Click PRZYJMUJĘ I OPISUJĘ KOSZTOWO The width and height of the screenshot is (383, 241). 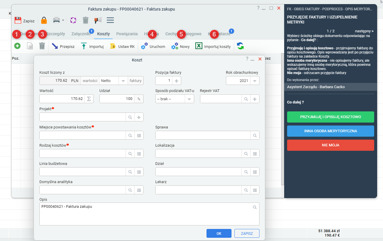331,117
